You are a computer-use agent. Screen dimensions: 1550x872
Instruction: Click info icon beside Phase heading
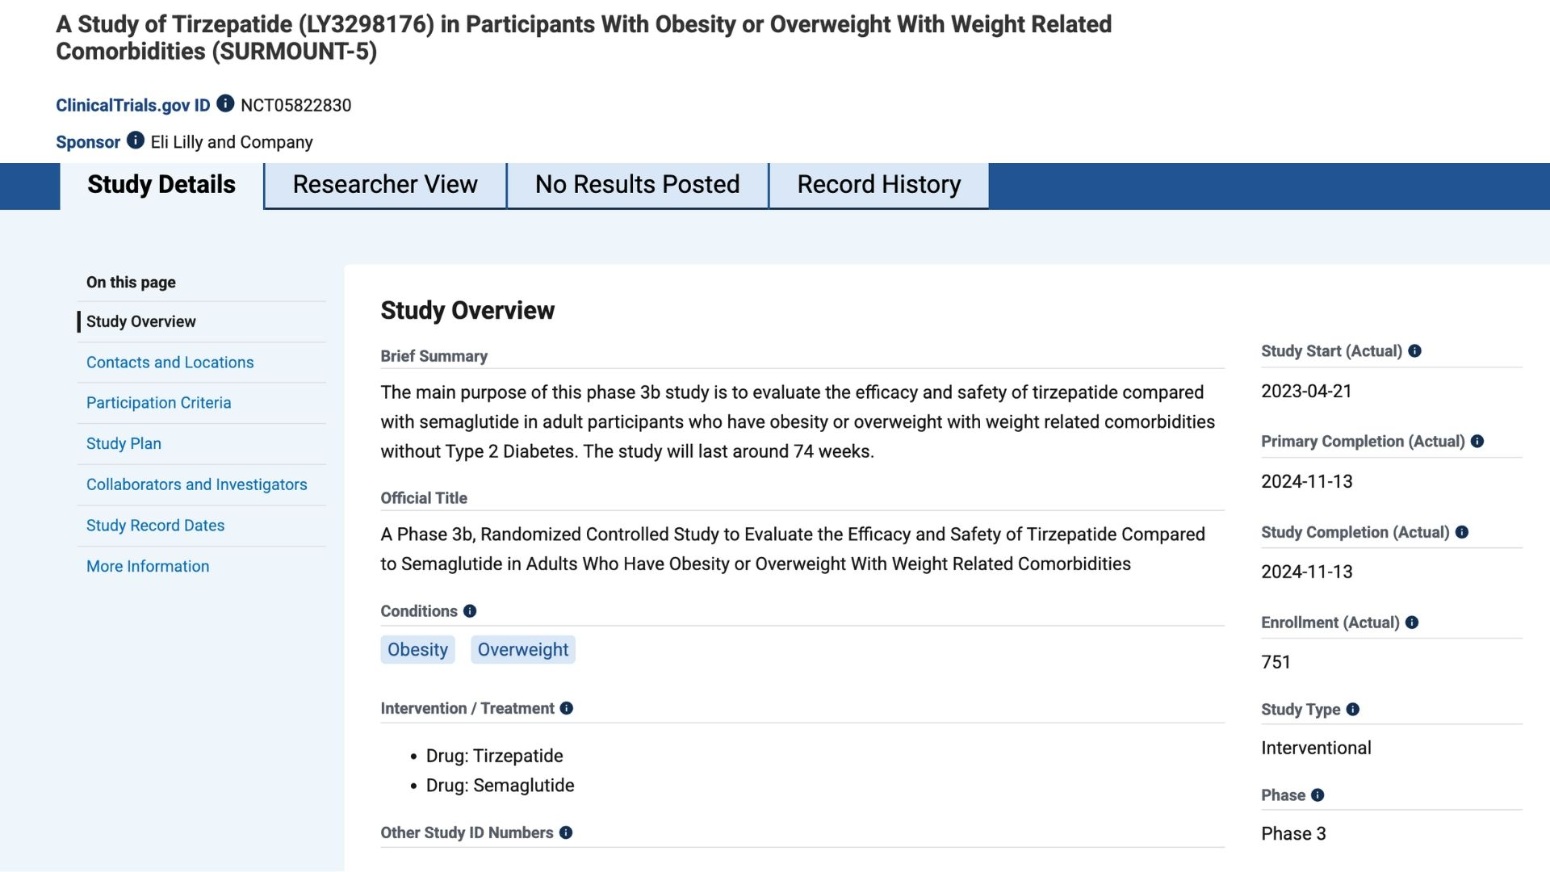click(x=1317, y=795)
